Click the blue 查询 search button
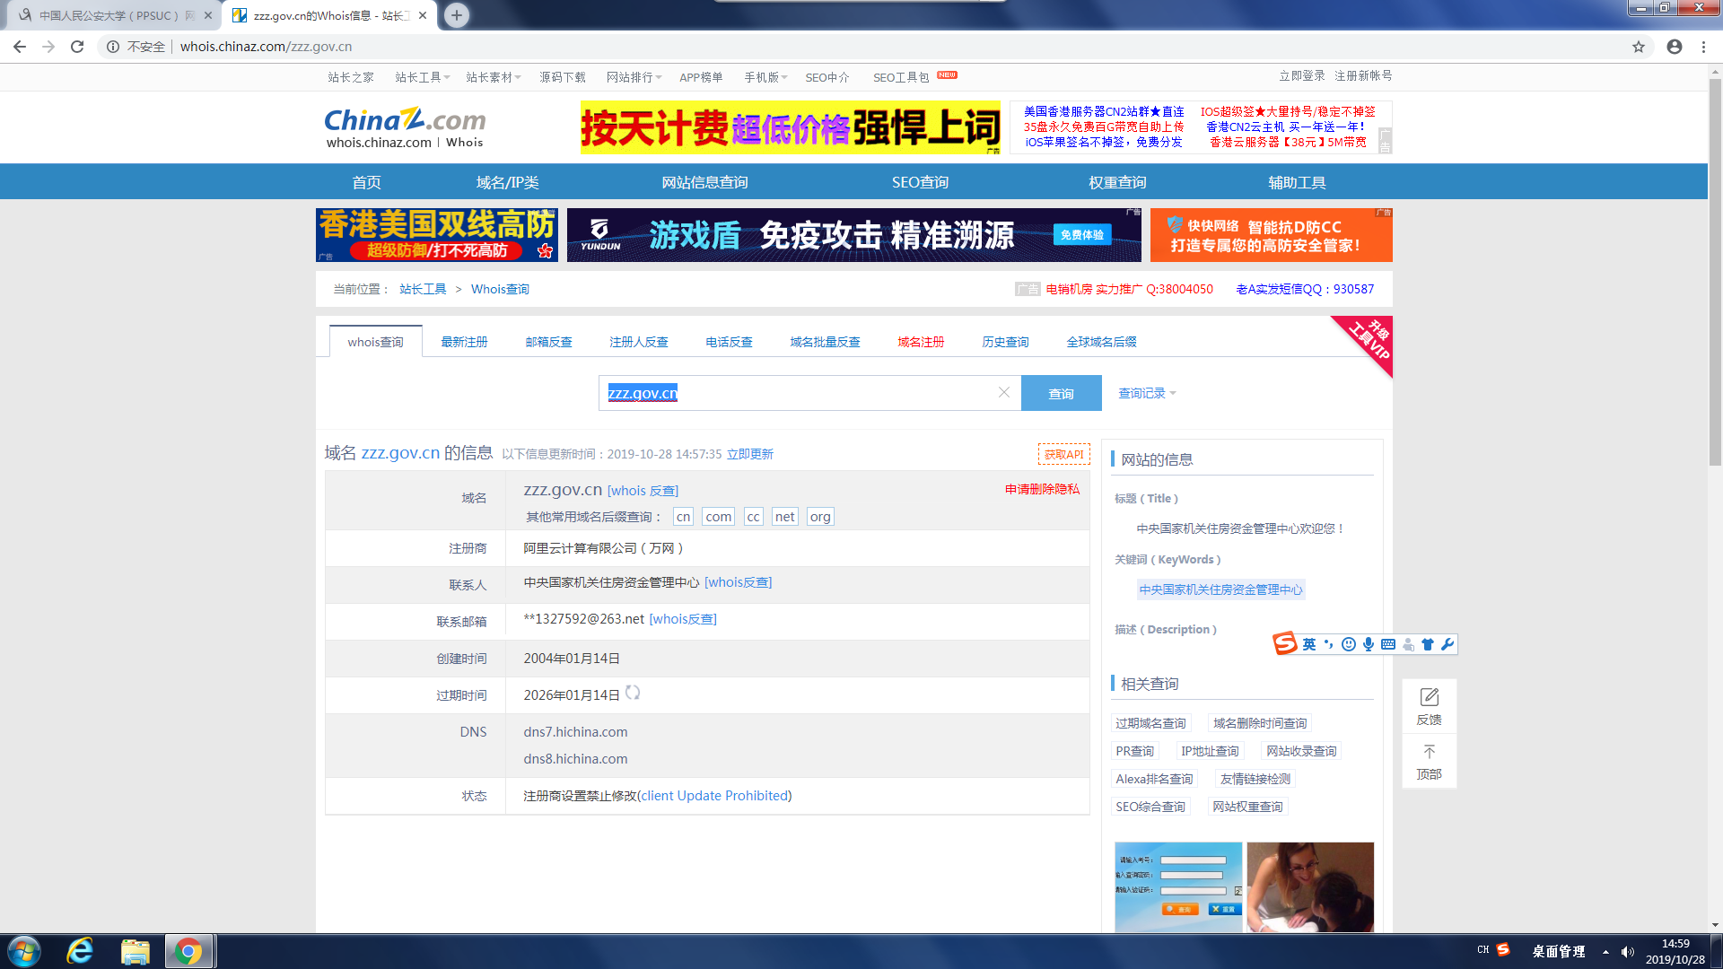 point(1061,393)
